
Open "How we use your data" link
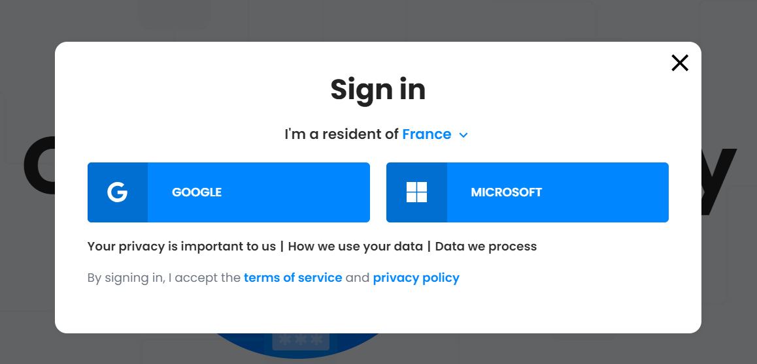(357, 247)
